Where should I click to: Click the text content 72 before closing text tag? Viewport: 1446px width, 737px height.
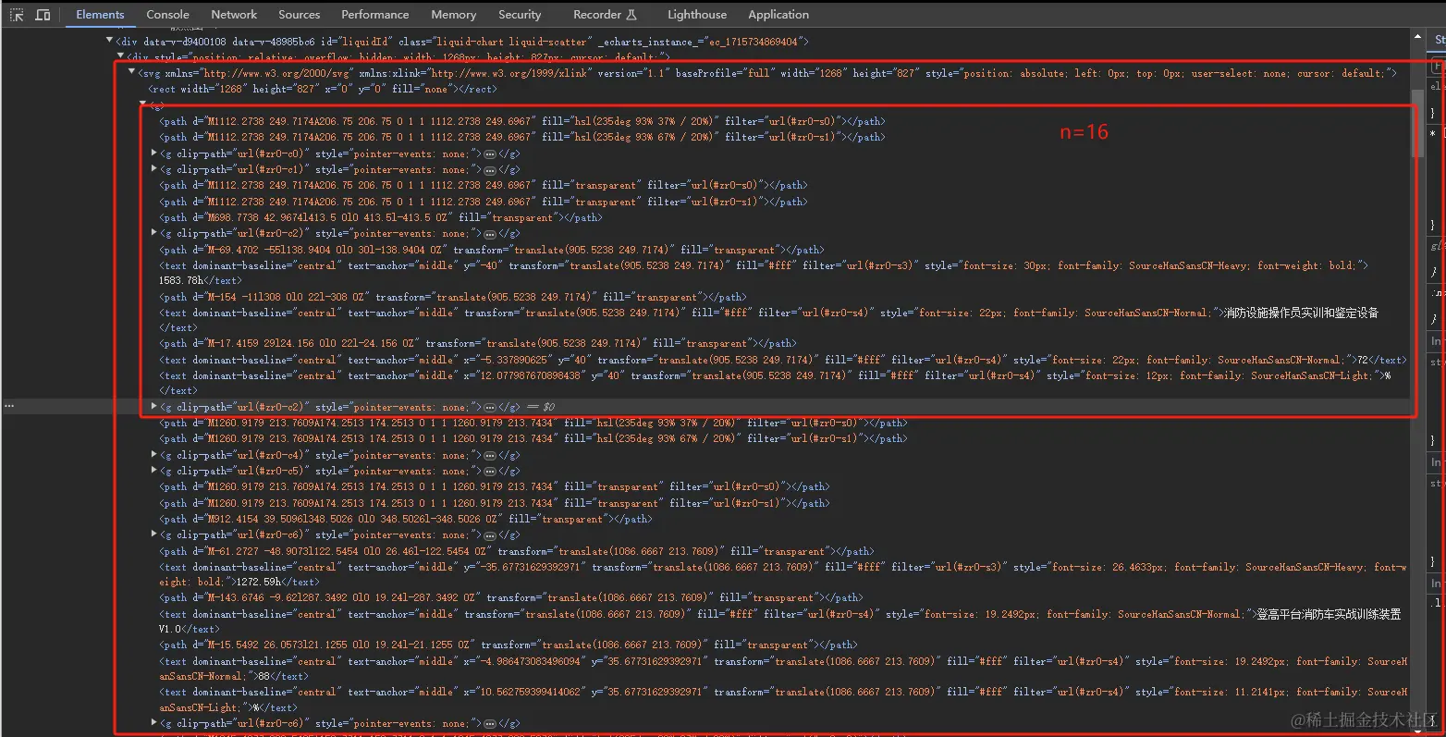tap(1362, 360)
